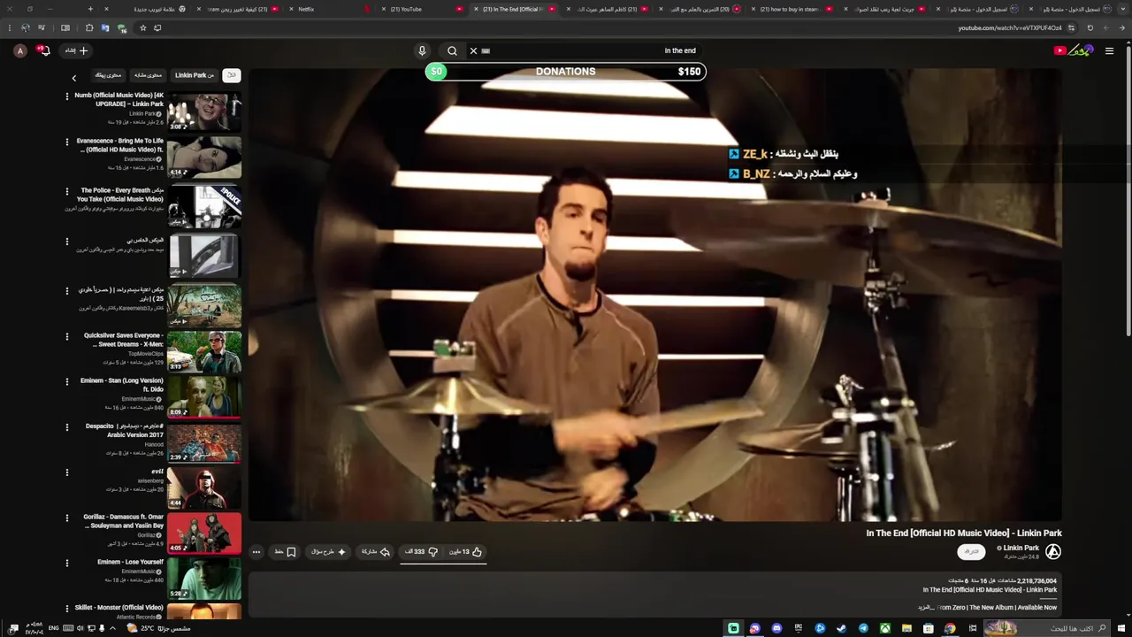Select the related content chip next to Linkin Park

point(149,75)
